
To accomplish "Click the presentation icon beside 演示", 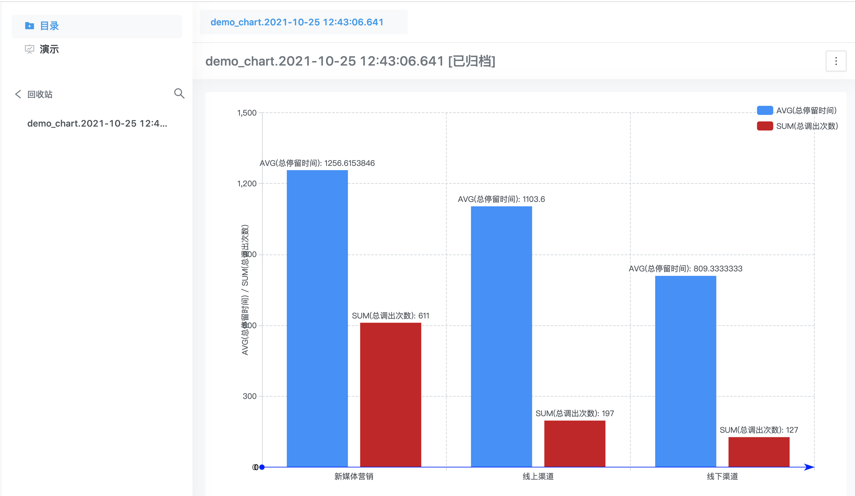I will [30, 49].
